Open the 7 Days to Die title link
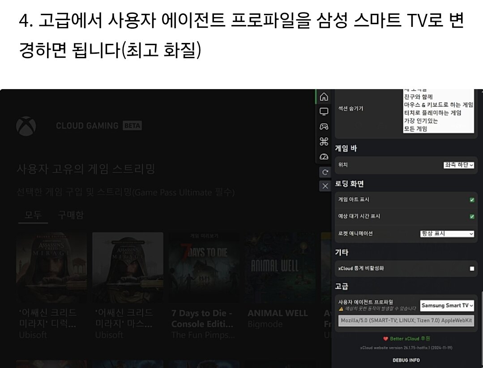483x368 pixels. [202, 318]
